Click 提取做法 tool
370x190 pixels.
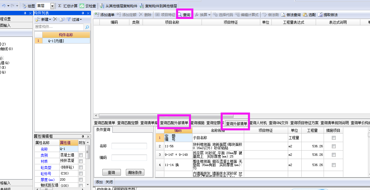click(x=328, y=15)
